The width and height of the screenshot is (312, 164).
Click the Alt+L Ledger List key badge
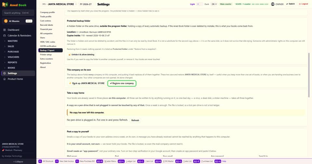click(121, 161)
